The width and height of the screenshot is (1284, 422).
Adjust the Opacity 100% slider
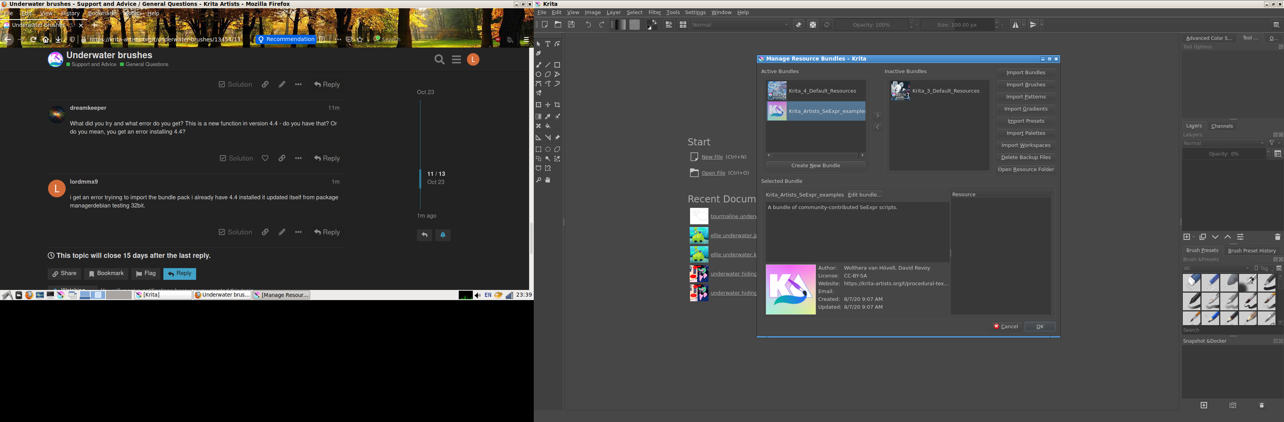(x=871, y=24)
